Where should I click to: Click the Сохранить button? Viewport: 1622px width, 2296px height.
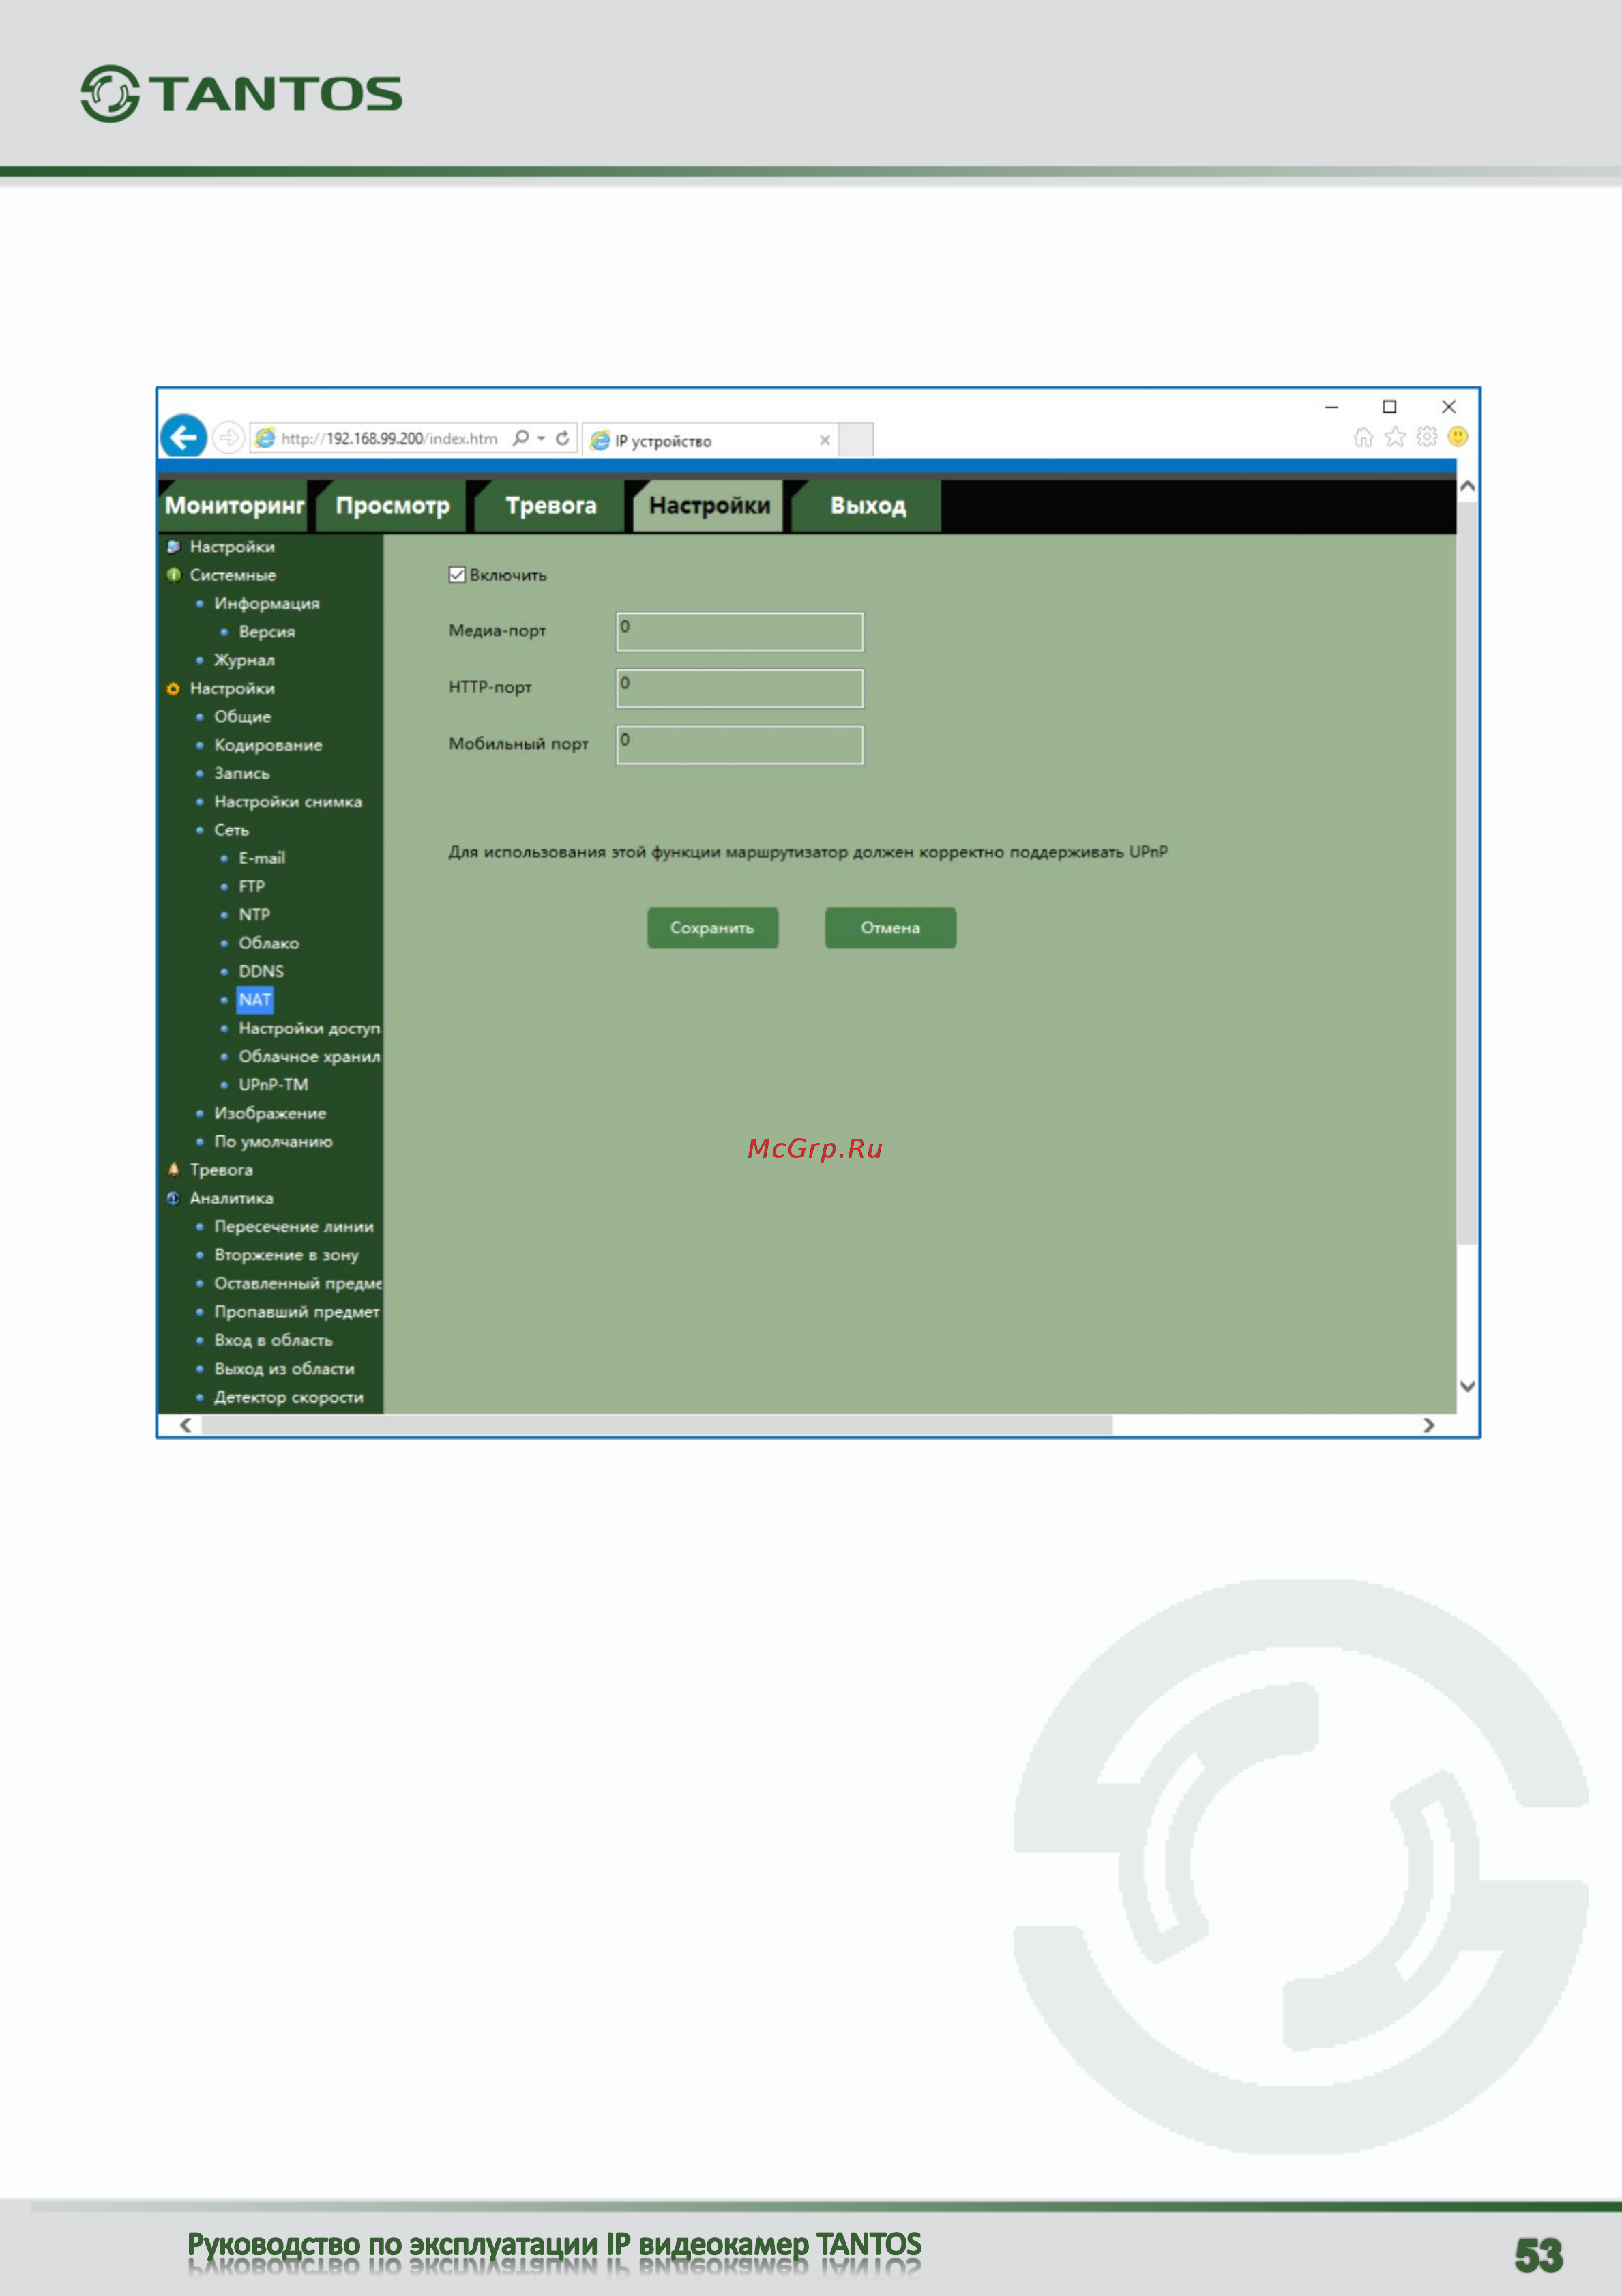tap(713, 928)
